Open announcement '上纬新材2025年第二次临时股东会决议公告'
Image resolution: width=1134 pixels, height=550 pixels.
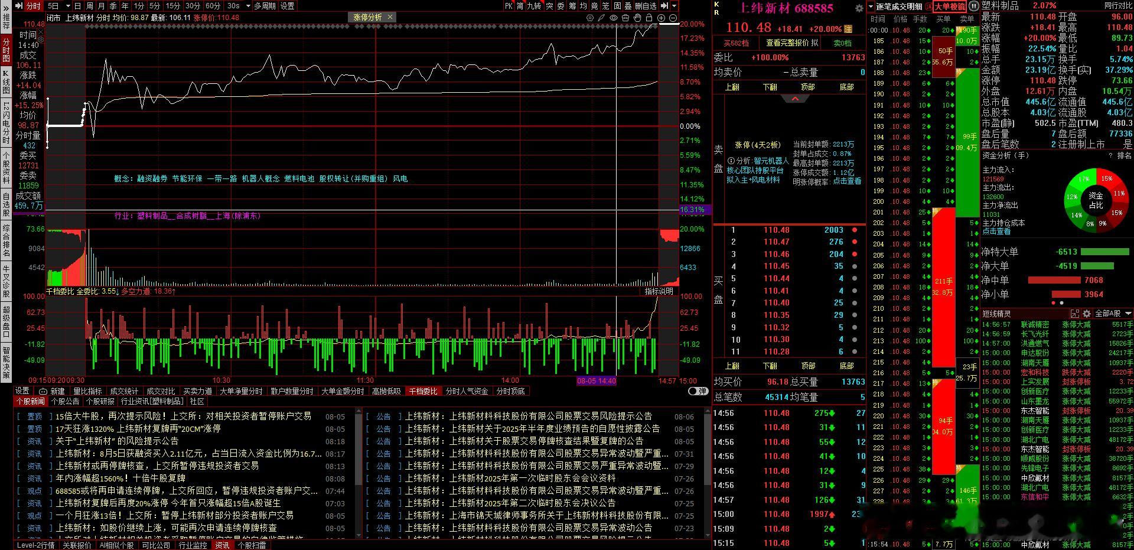click(510, 503)
